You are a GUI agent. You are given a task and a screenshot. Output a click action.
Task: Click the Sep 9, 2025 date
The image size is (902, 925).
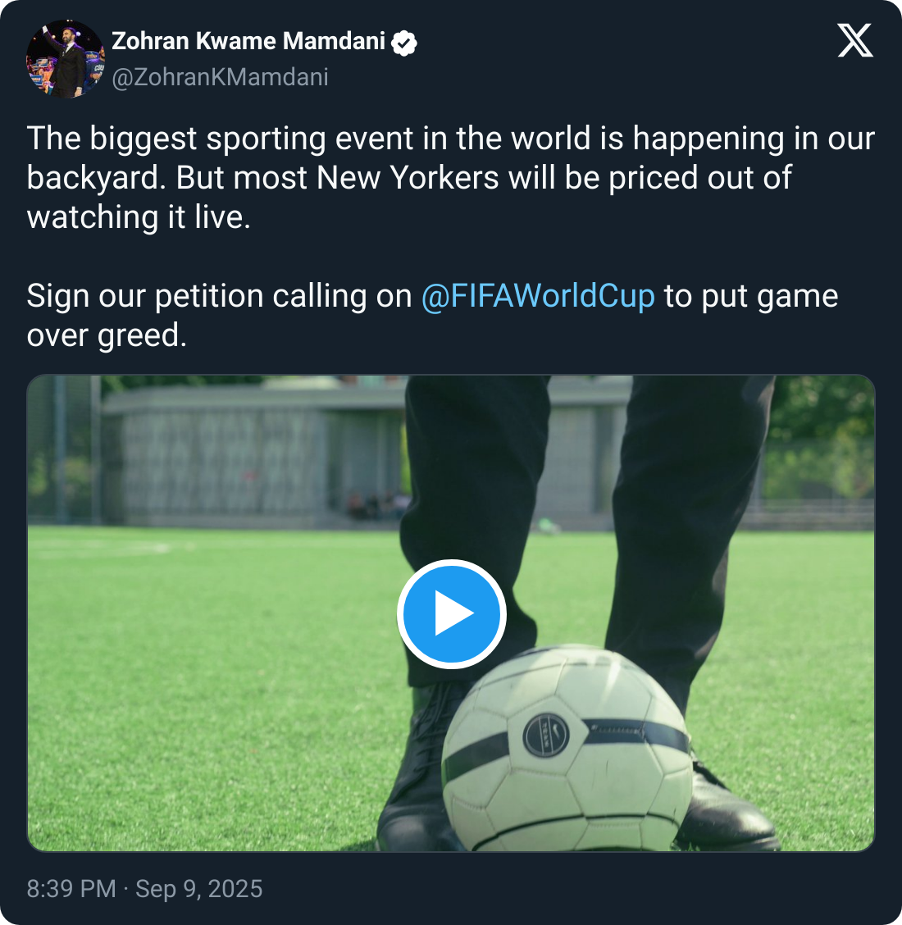[199, 889]
